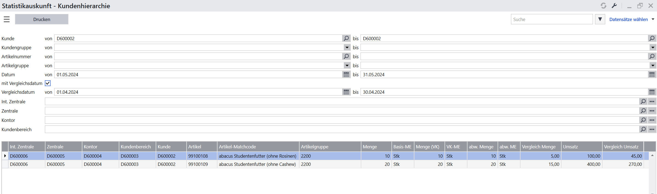Click search magnifier for Int. Zentrale
The image size is (657, 194).
(x=643, y=102)
